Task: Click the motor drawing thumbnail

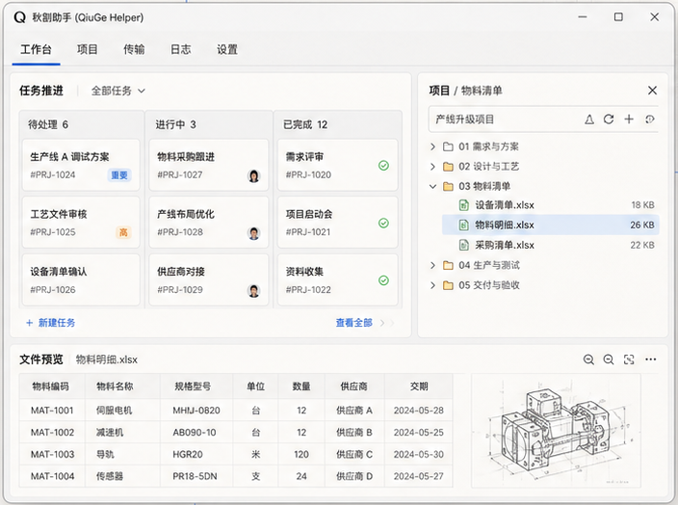Action: point(556,431)
